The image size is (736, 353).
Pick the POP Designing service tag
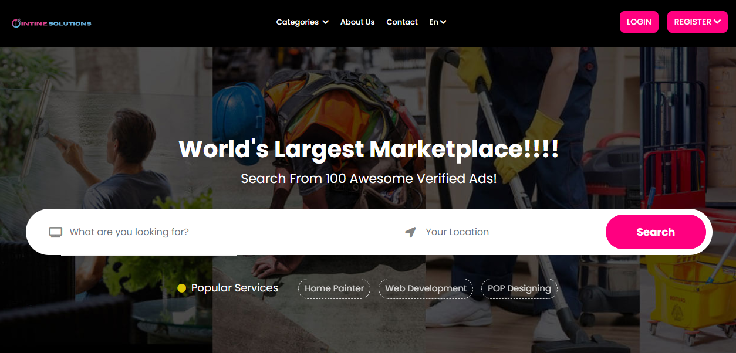click(x=519, y=288)
